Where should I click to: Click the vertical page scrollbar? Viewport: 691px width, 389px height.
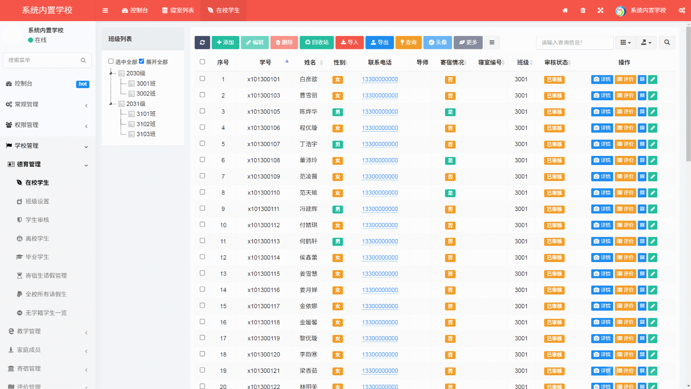point(688,94)
